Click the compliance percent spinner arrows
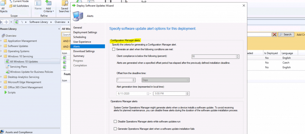Screen dimensions: 305x134 coord(237,56)
